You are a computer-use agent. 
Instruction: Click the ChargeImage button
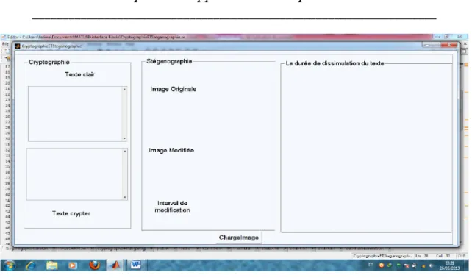(239, 238)
